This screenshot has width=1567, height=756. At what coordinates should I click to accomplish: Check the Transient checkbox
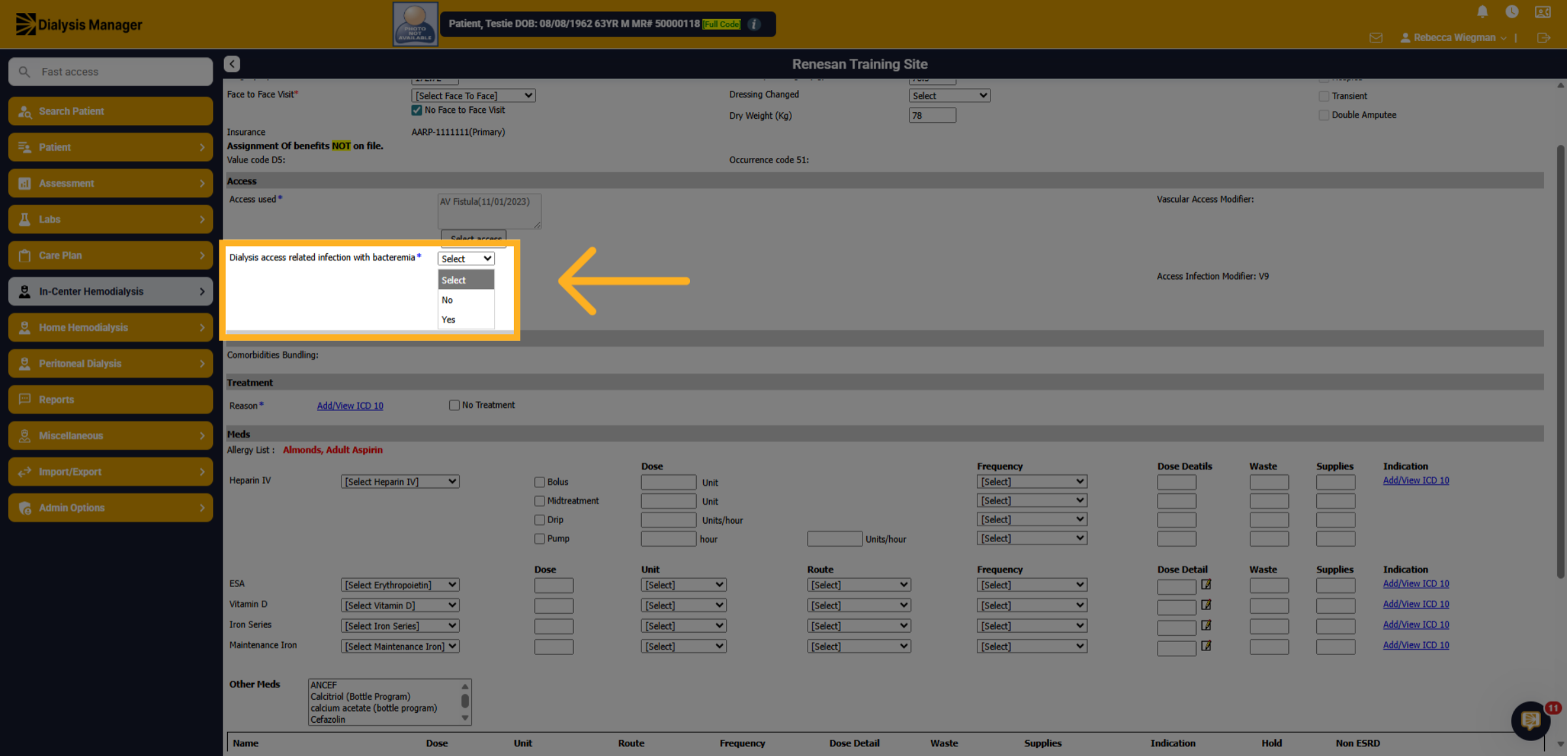click(x=1323, y=96)
